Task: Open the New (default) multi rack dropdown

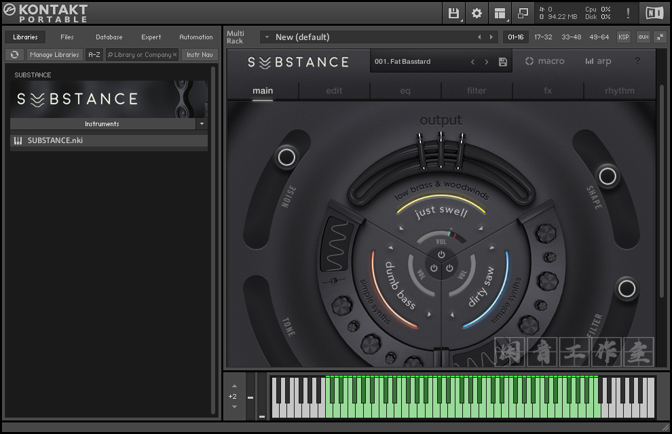Action: point(267,37)
